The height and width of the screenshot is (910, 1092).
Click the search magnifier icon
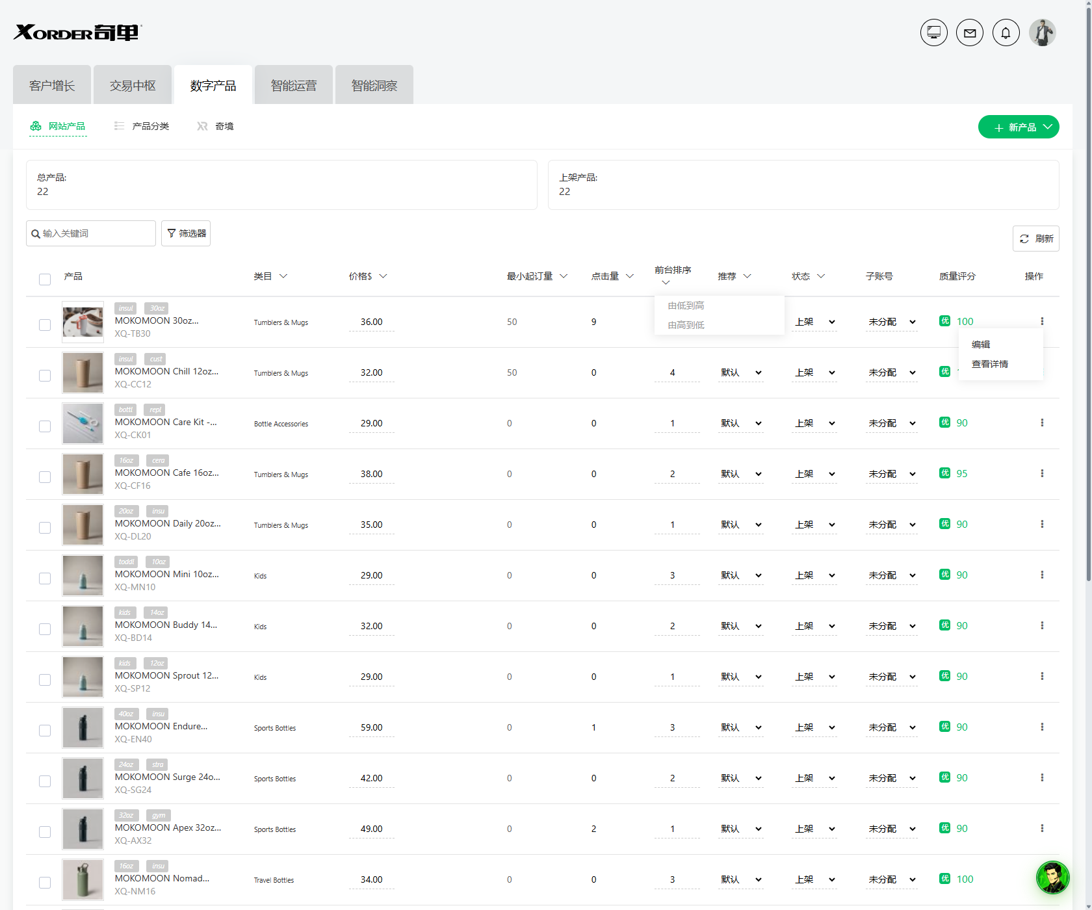[x=36, y=234]
